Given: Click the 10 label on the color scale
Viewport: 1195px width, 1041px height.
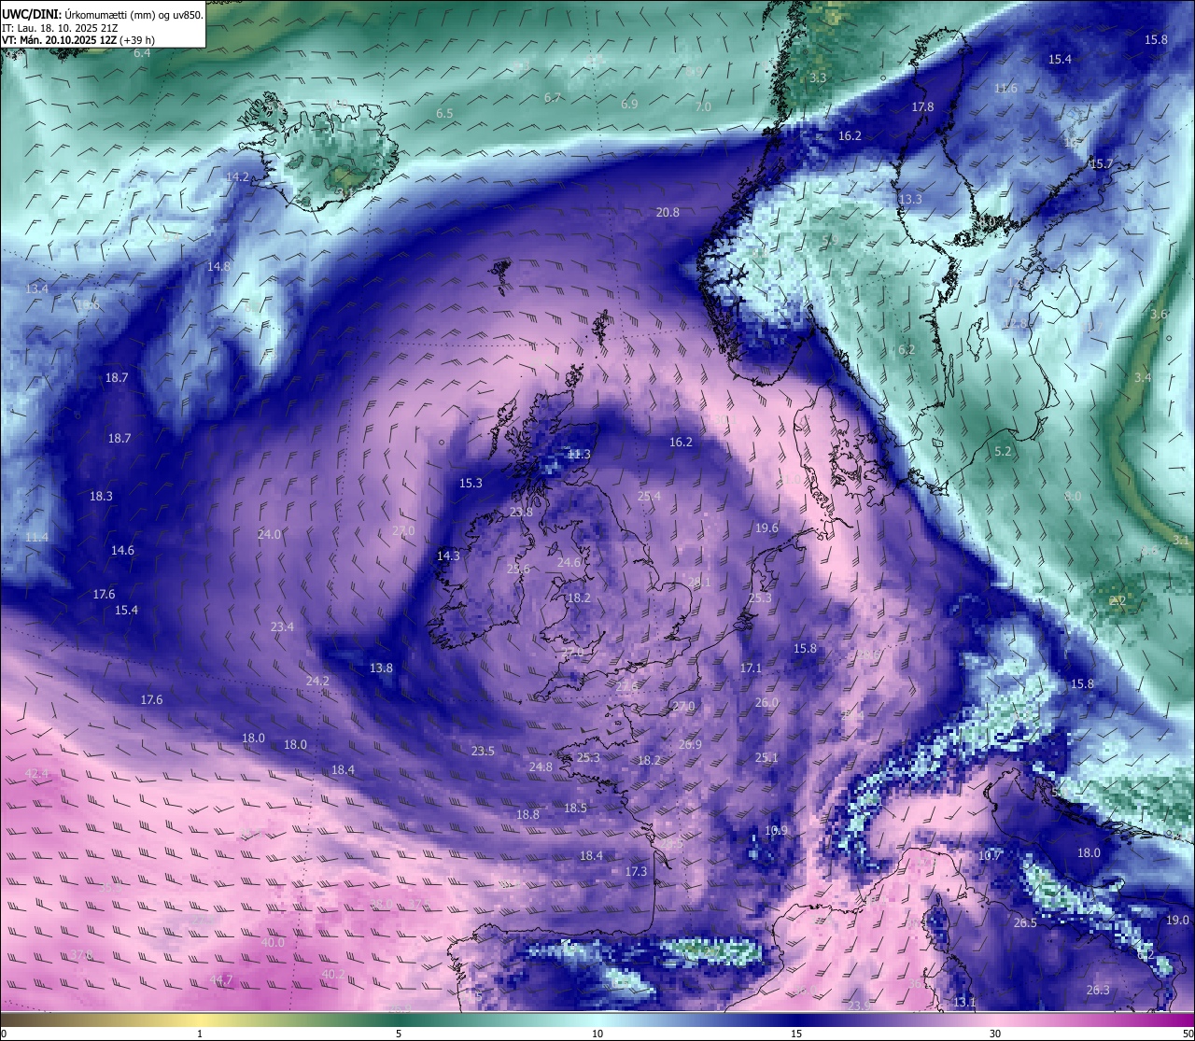Looking at the screenshot, I should (597, 1034).
